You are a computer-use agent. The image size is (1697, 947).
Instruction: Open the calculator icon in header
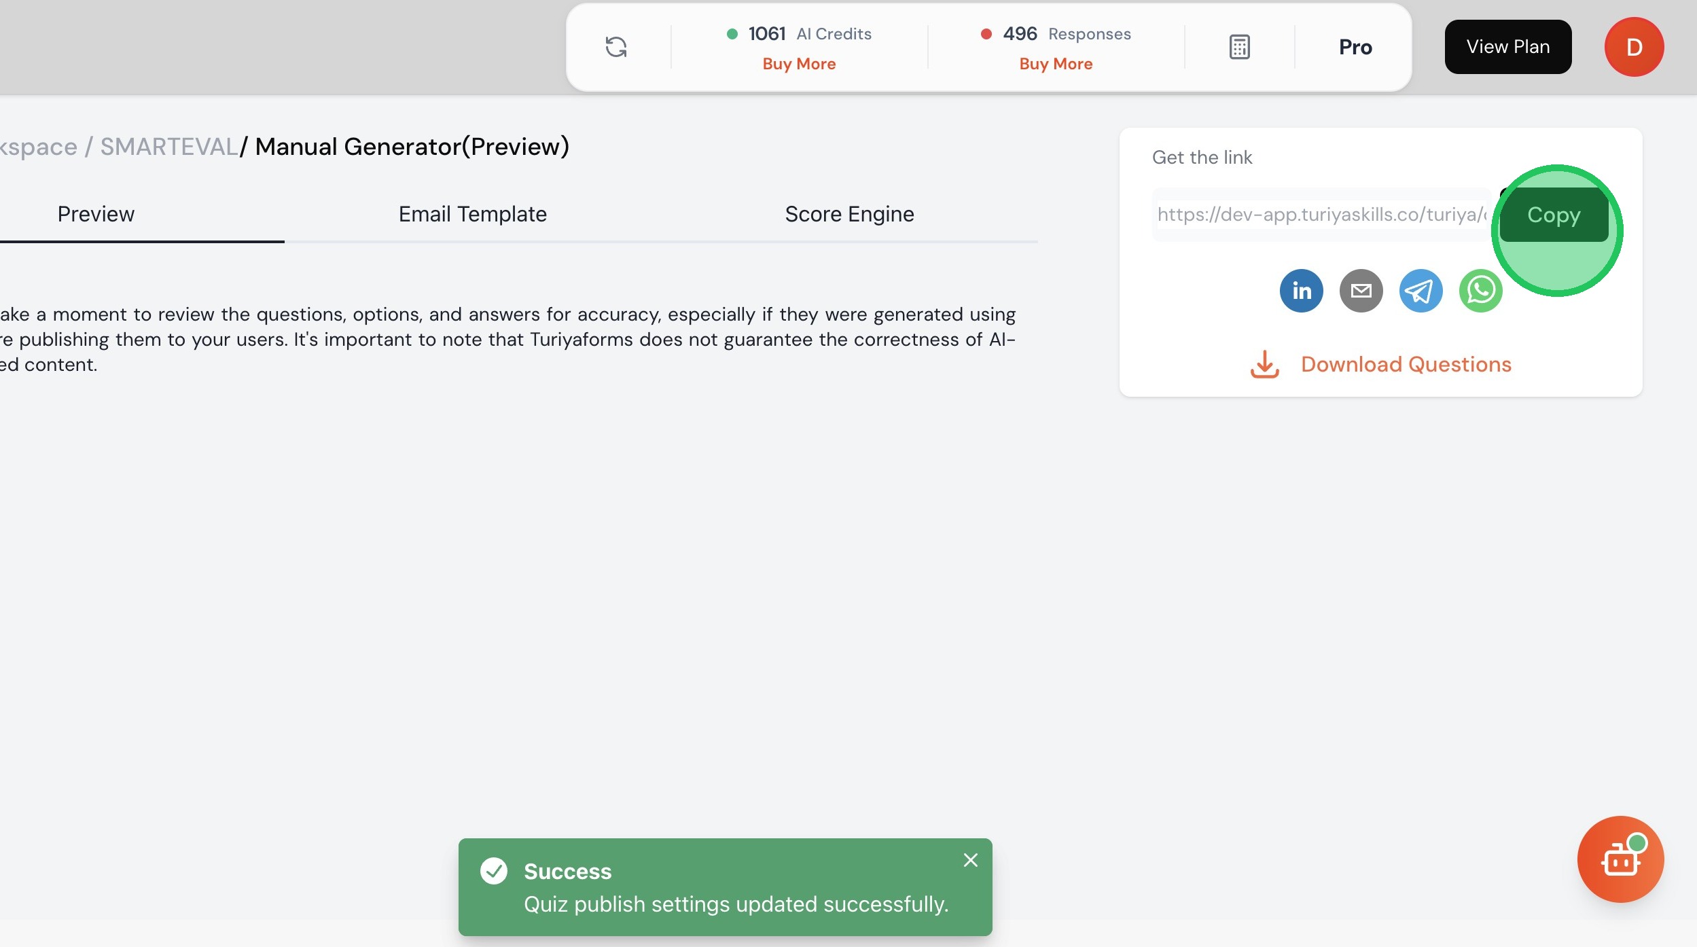tap(1239, 47)
